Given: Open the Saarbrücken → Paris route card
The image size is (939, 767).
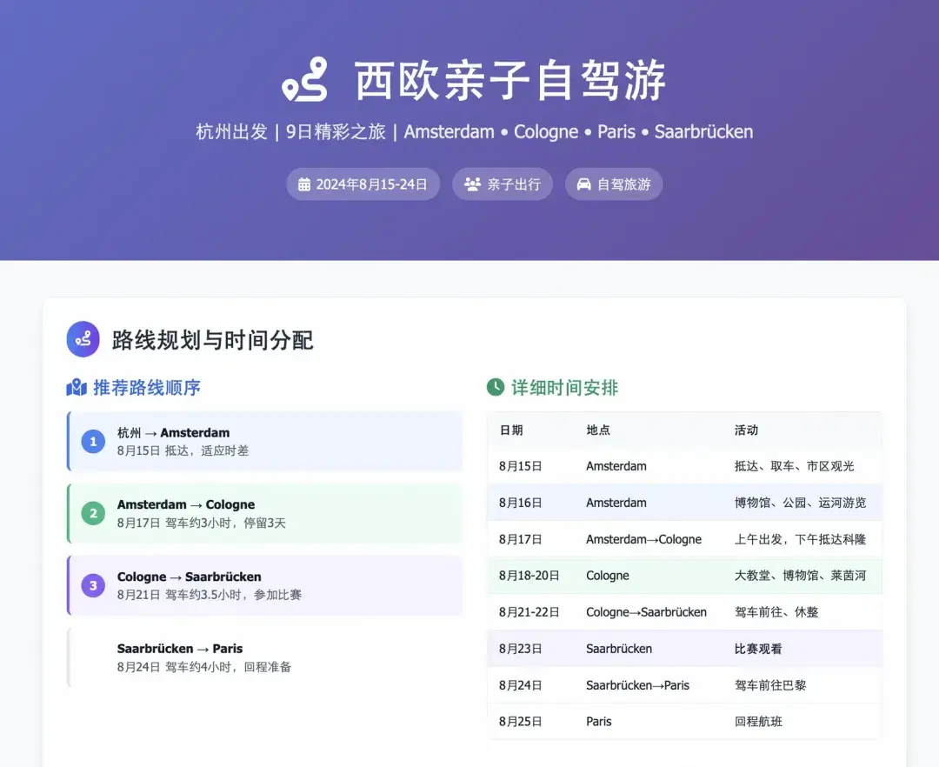Looking at the screenshot, I should pyautogui.click(x=264, y=657).
